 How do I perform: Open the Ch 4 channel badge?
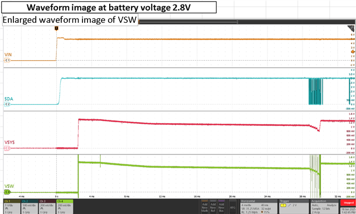[x=65, y=207]
